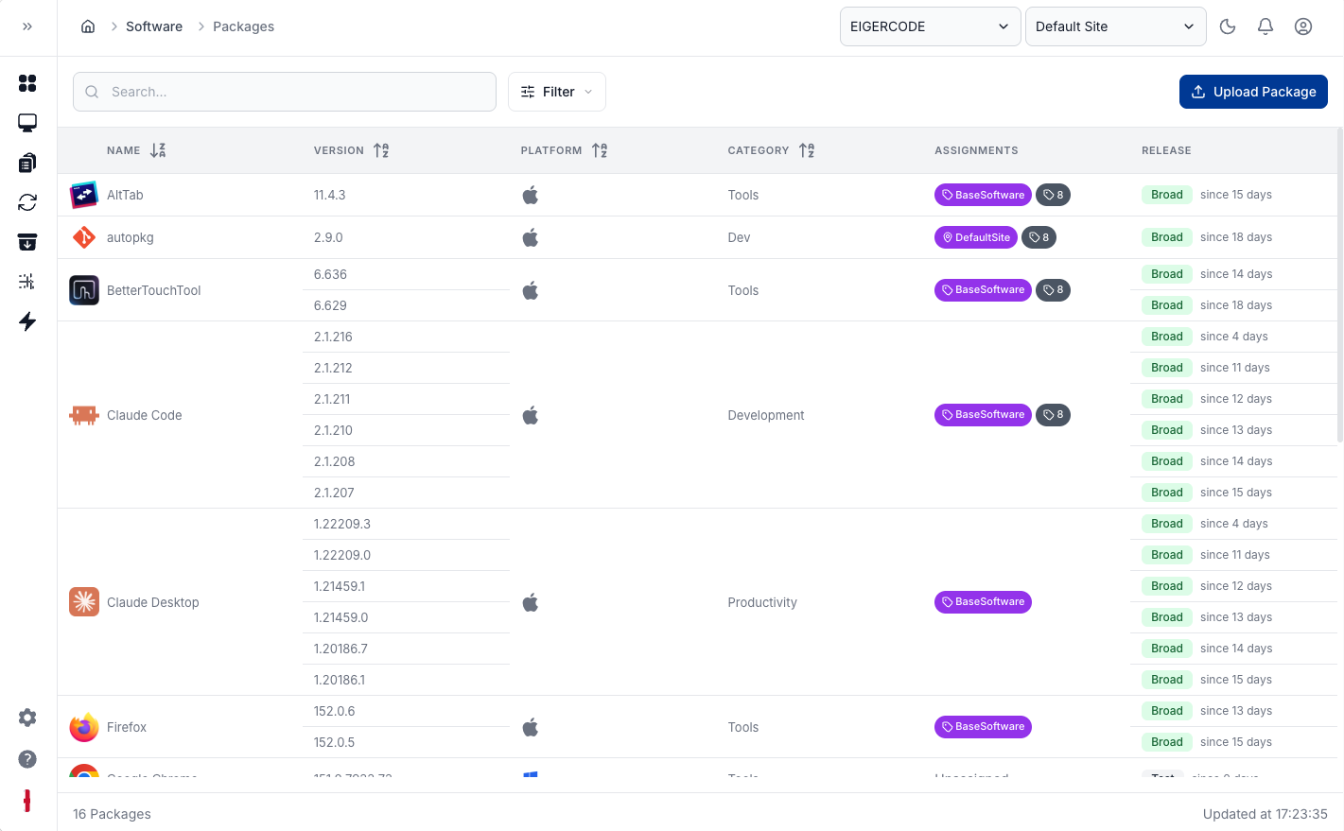This screenshot has width=1344, height=831.
Task: Click the Claude Code app icon
Action: point(84,415)
